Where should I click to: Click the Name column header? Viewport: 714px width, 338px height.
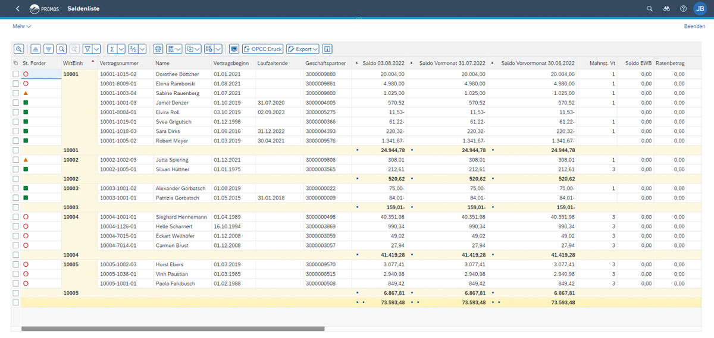pos(162,63)
